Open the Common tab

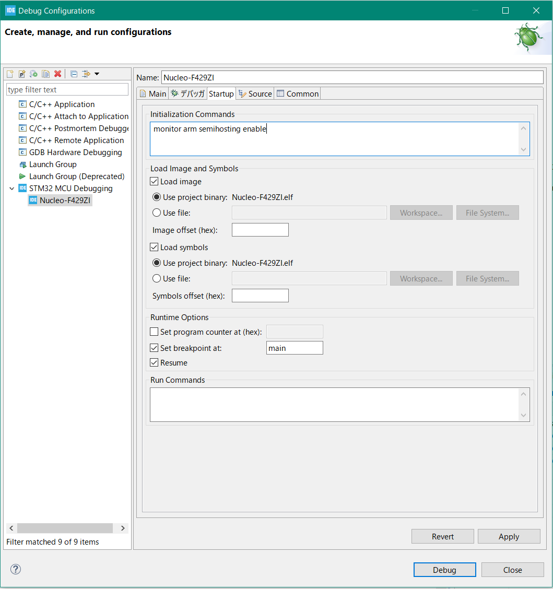297,93
